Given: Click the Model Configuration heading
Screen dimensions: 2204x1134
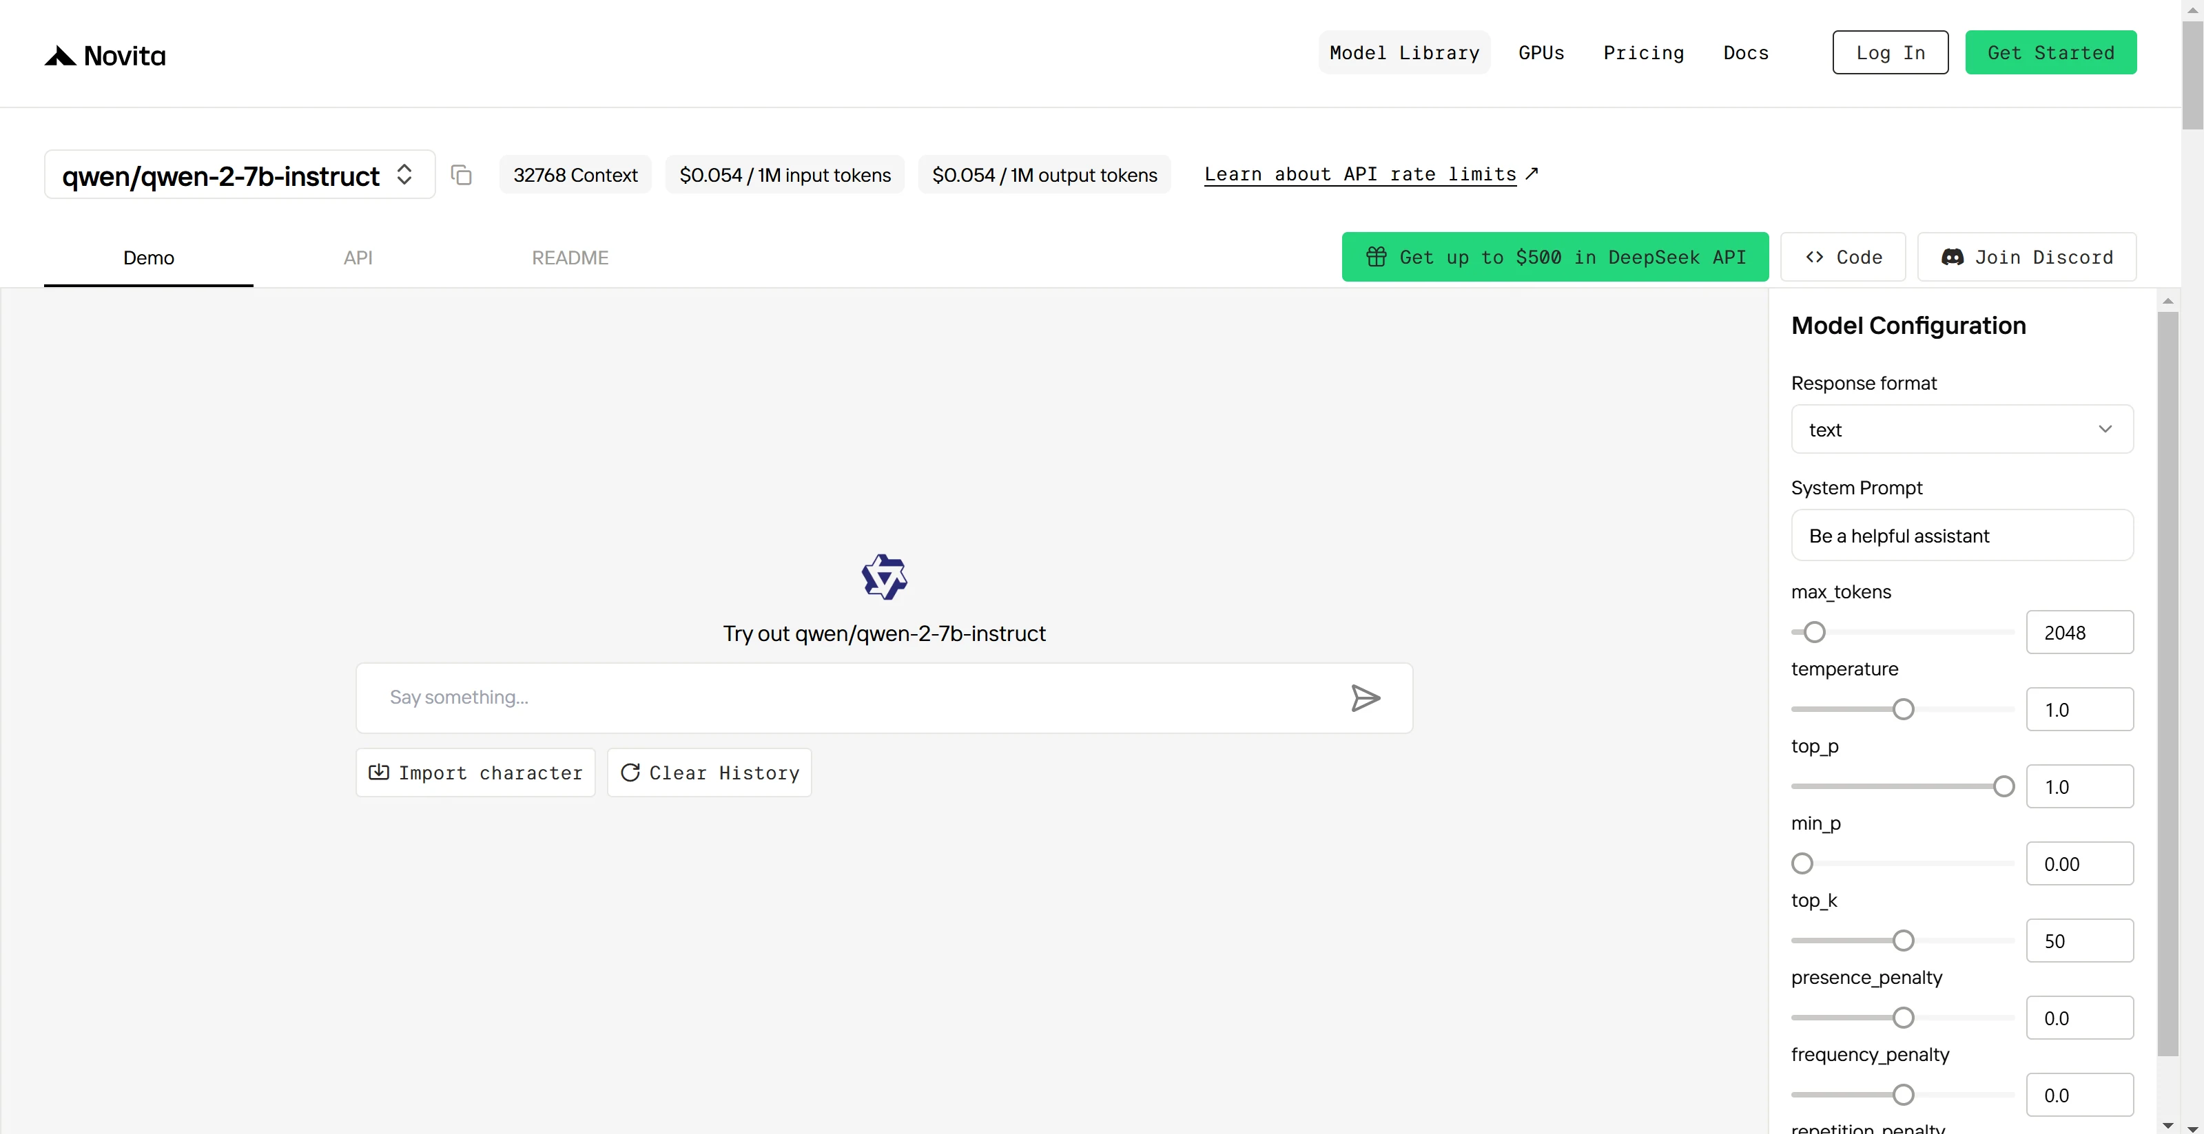Looking at the screenshot, I should 1908,325.
